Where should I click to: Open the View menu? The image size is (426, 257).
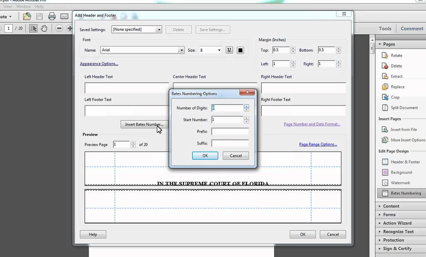[7, 7]
